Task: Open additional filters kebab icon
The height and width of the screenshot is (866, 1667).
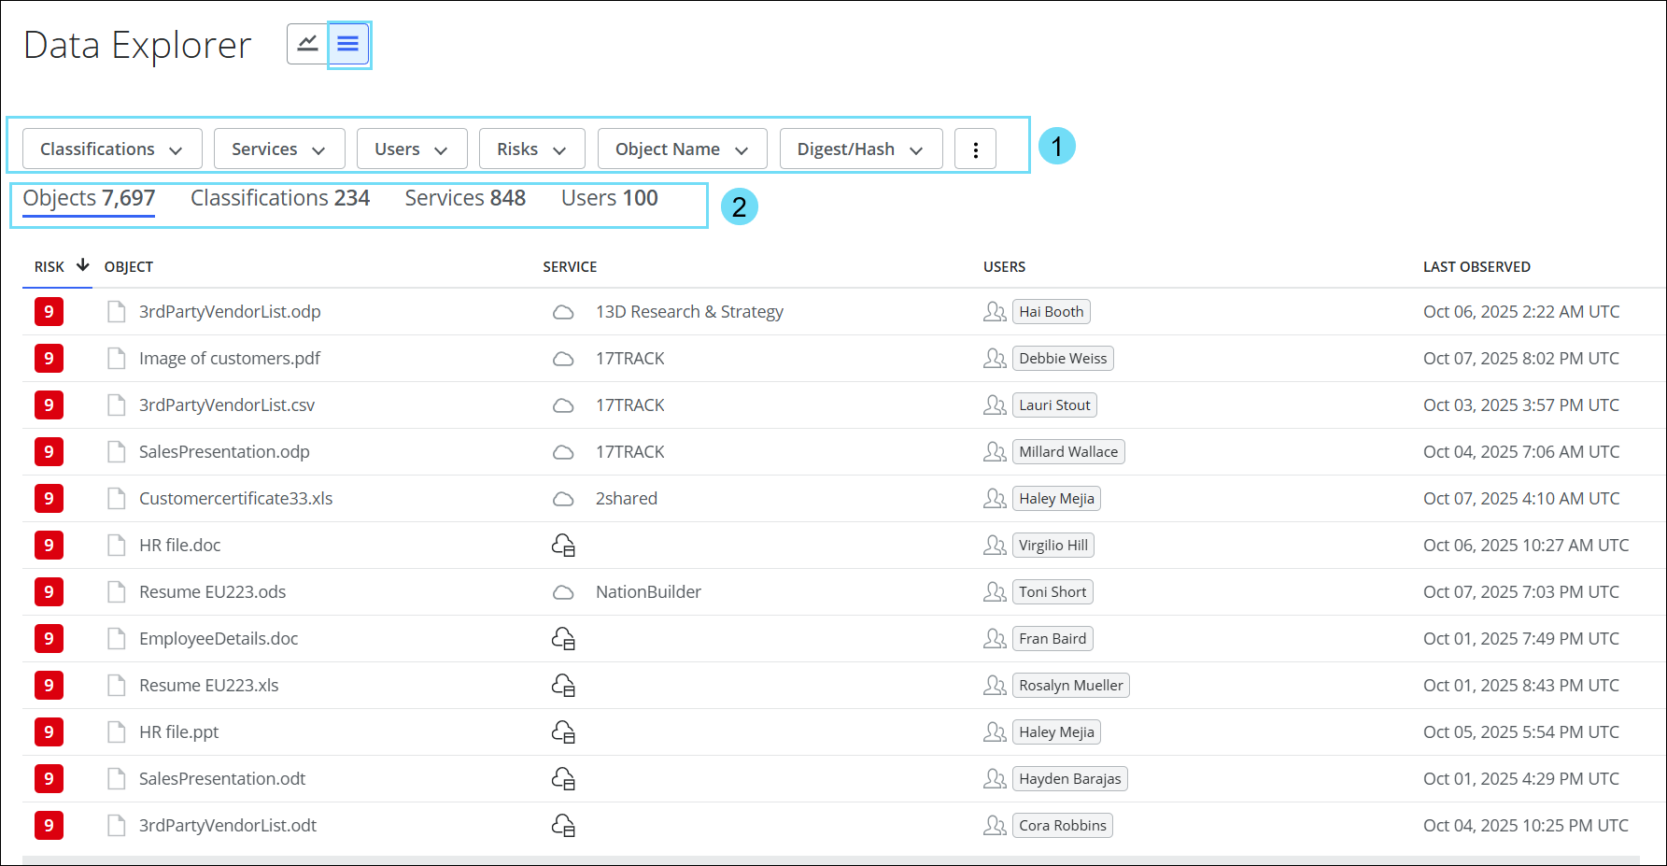Action: click(x=975, y=148)
